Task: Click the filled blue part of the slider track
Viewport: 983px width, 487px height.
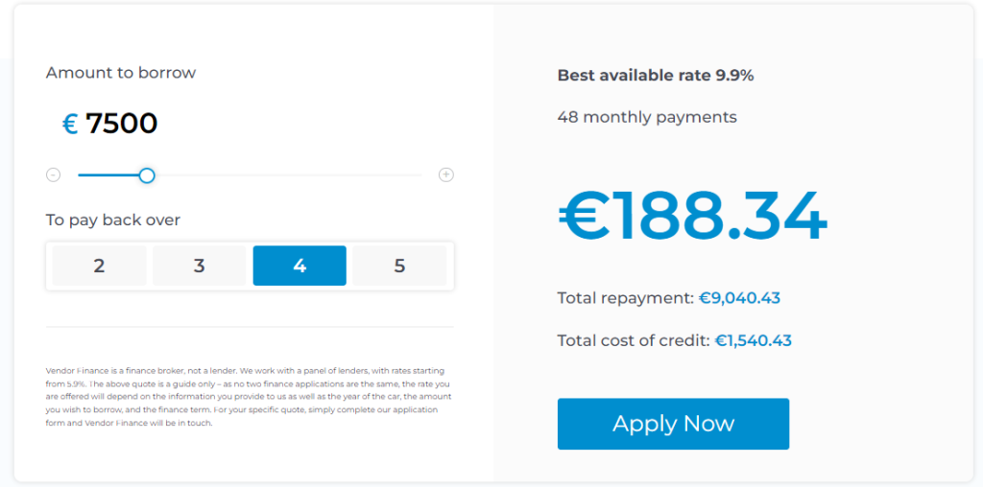Action: [108, 175]
